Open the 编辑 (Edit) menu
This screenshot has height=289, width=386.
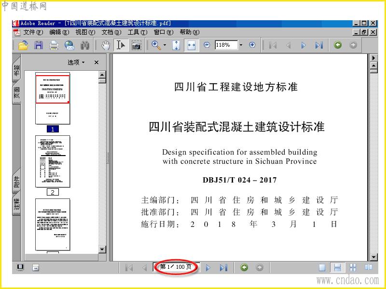coord(59,32)
